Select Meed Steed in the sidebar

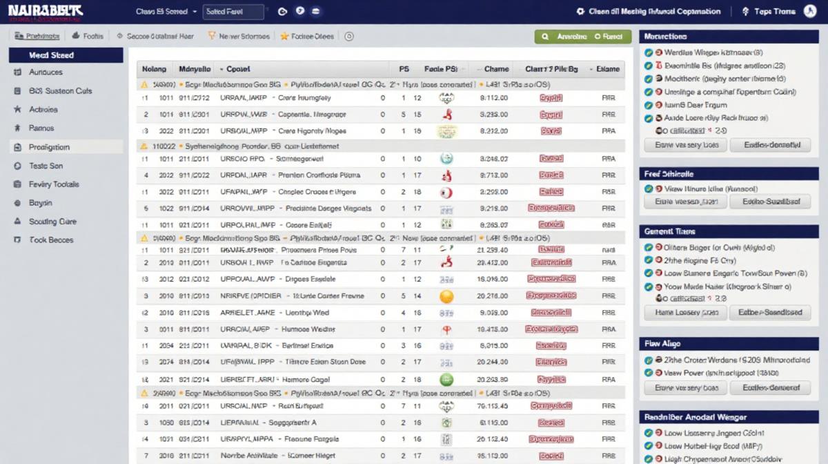pyautogui.click(x=66, y=55)
